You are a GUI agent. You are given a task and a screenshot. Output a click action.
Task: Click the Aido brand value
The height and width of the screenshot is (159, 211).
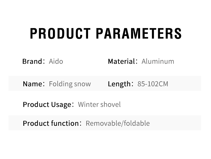[56, 61]
